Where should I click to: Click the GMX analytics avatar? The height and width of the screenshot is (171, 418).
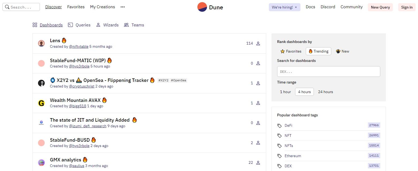tap(41, 162)
